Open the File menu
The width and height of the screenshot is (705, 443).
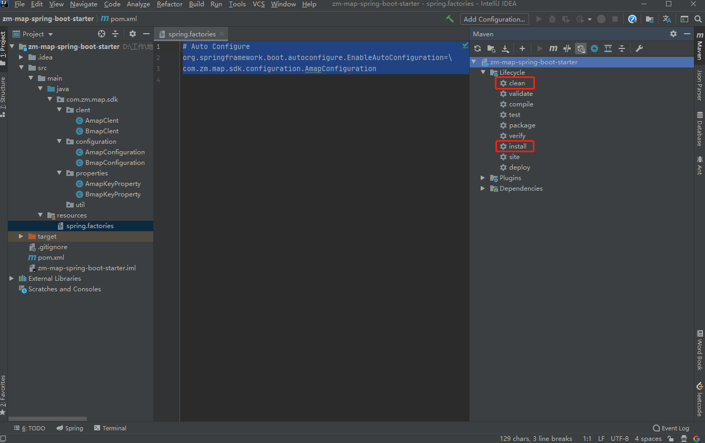[x=19, y=4]
